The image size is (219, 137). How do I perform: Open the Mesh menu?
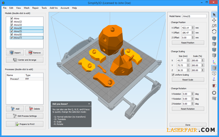[27, 8]
